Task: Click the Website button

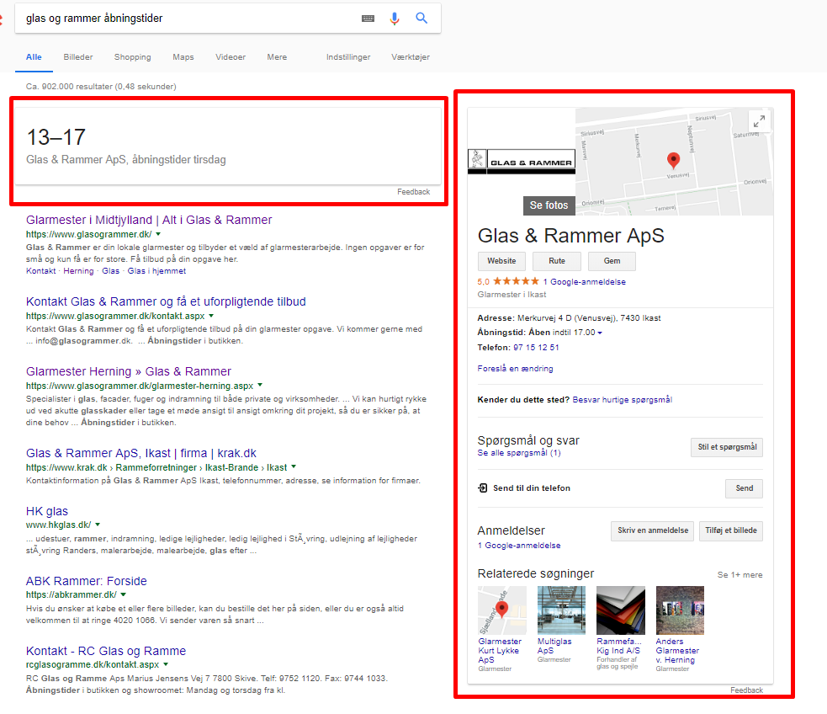Action: tap(501, 261)
